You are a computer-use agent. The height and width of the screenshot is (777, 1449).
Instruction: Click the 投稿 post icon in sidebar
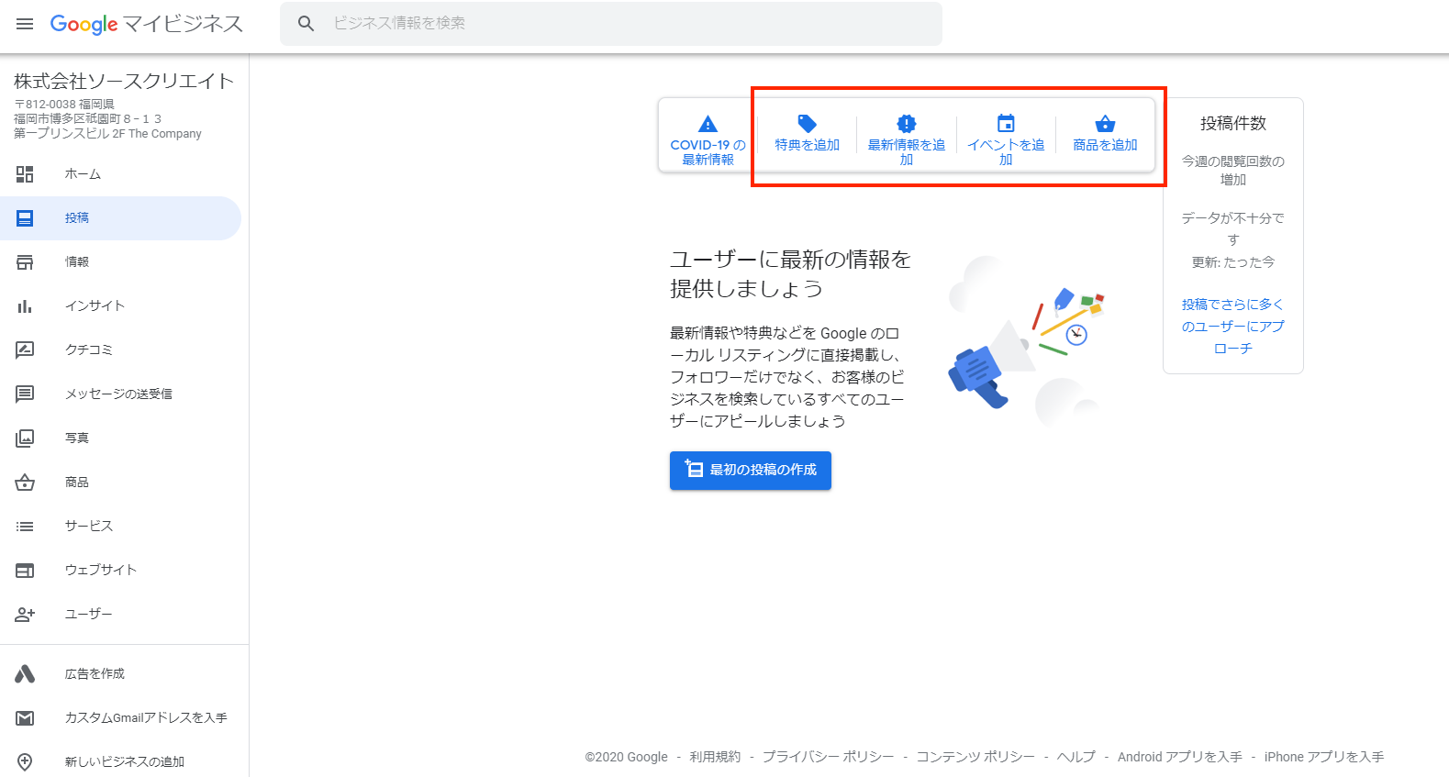25,218
